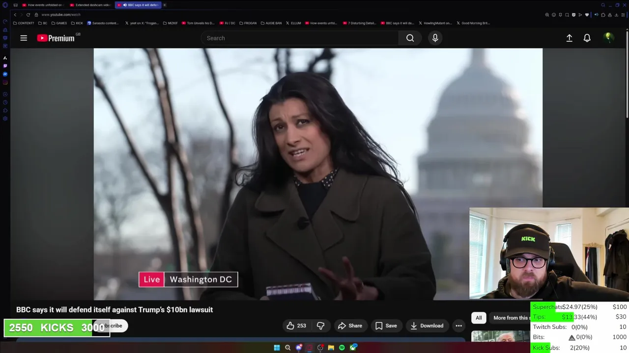Open settings gear in browser sidebar

pyautogui.click(x=5, y=119)
